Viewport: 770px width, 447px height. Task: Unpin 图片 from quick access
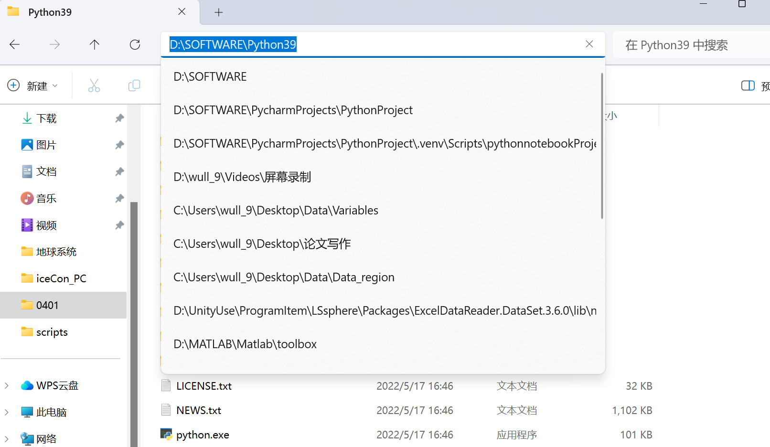click(119, 145)
